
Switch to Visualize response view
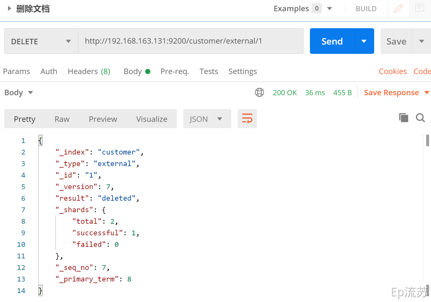click(x=152, y=119)
